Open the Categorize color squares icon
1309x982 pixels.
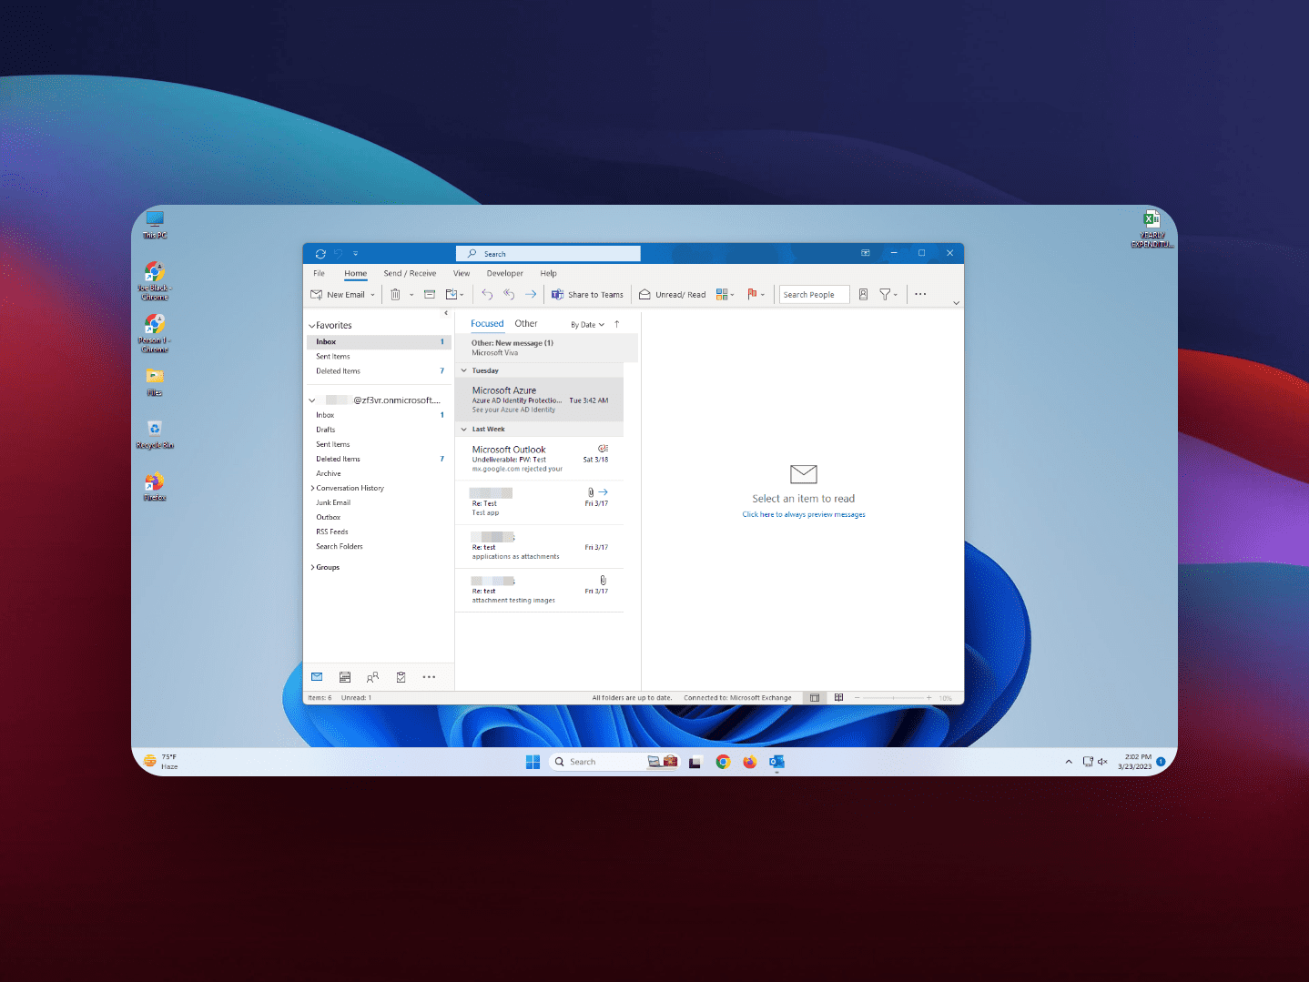(x=722, y=295)
